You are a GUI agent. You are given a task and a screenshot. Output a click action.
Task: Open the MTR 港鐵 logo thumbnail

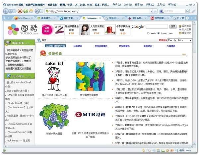coord(90,115)
